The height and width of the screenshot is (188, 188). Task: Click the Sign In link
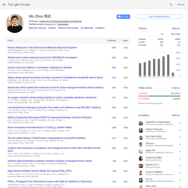(181, 5)
